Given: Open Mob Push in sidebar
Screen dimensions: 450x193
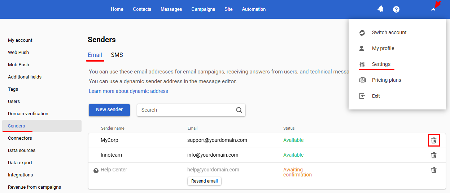Looking at the screenshot, I should (18, 65).
